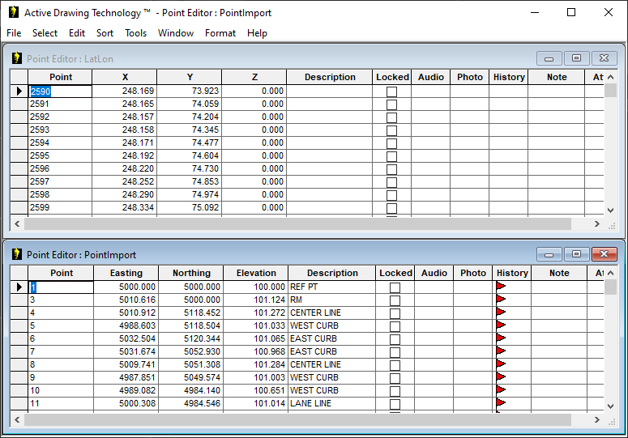Click the History flag icon for point 1
This screenshot has width=628, height=438.
pos(501,287)
